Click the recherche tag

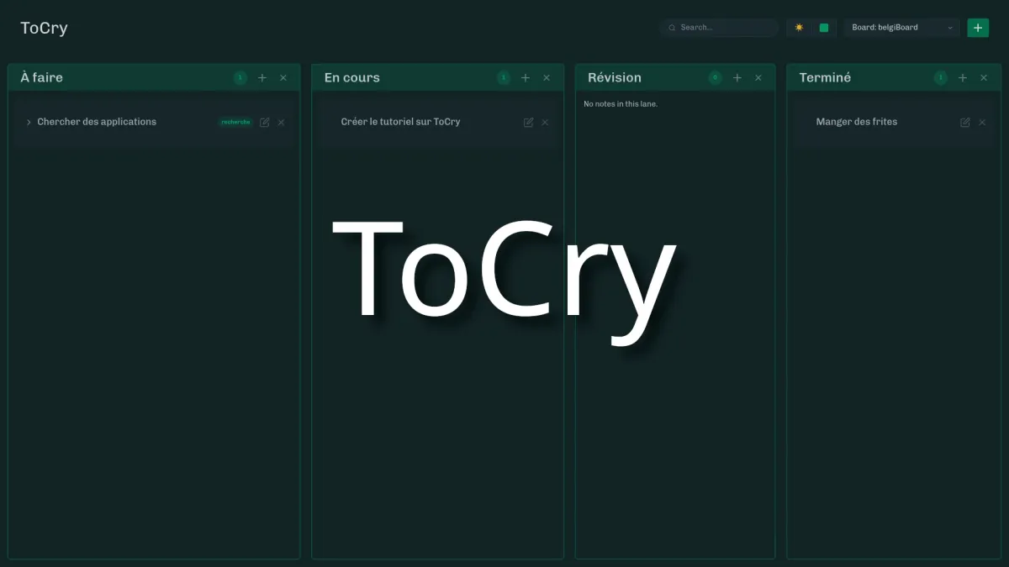[x=235, y=122]
